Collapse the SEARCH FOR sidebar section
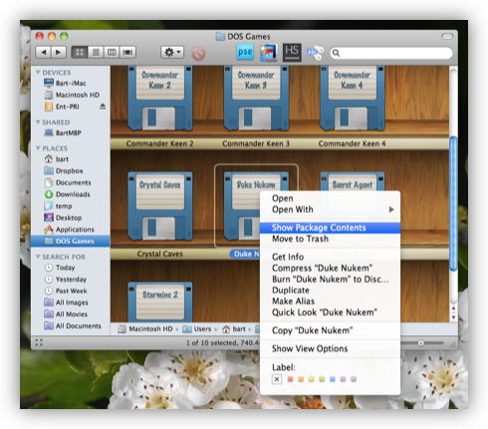488x429 pixels. pyautogui.click(x=38, y=257)
